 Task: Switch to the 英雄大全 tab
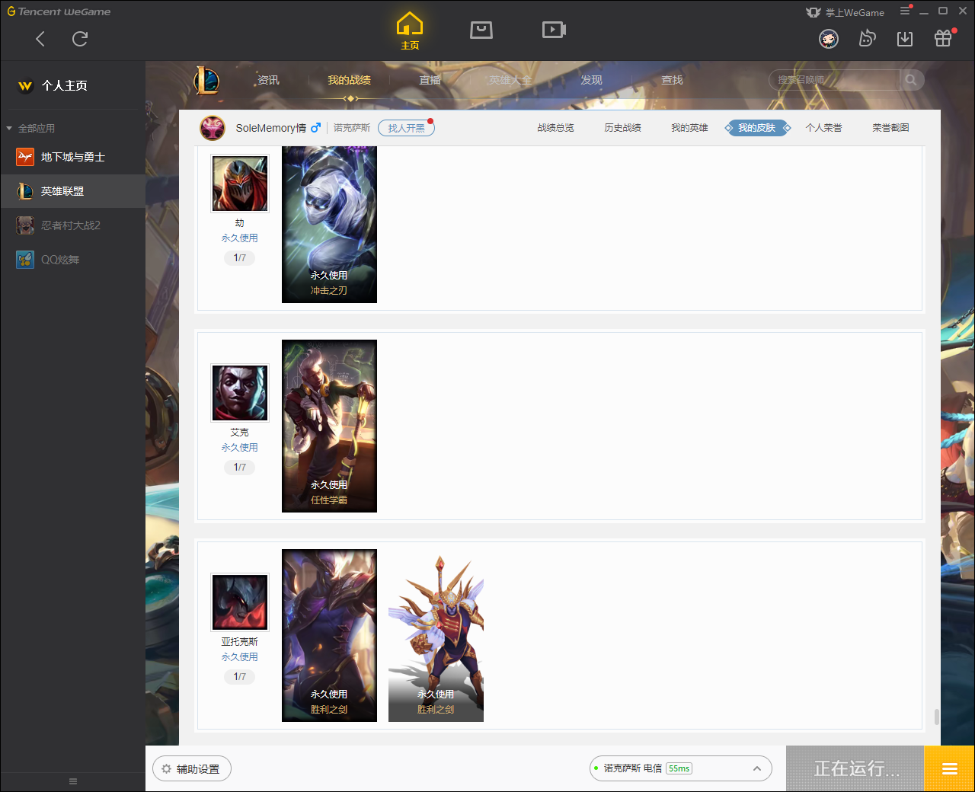(x=510, y=80)
